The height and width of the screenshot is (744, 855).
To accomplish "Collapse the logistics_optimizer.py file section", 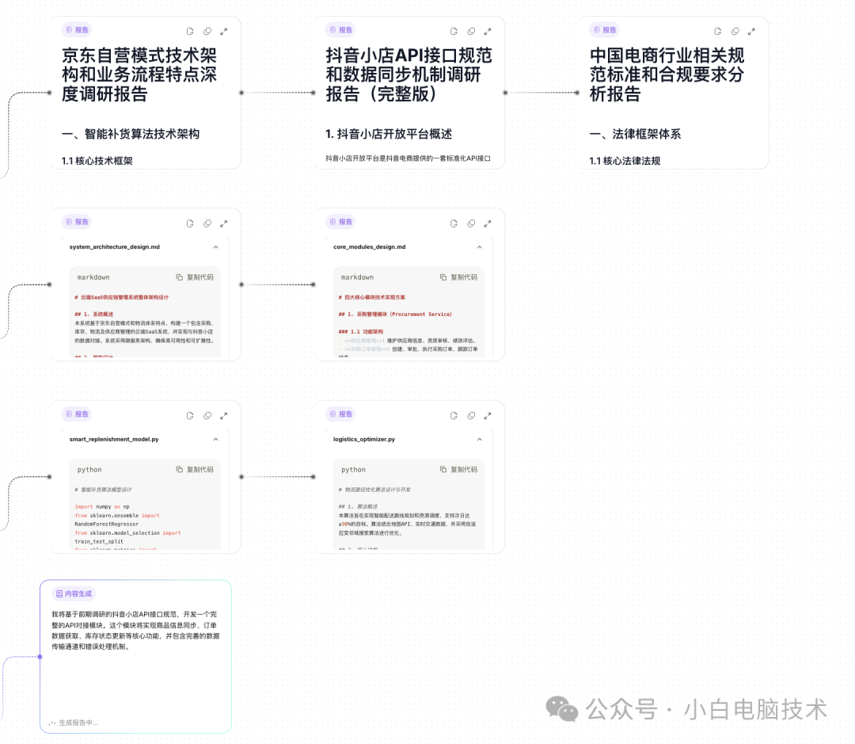I will (x=480, y=440).
